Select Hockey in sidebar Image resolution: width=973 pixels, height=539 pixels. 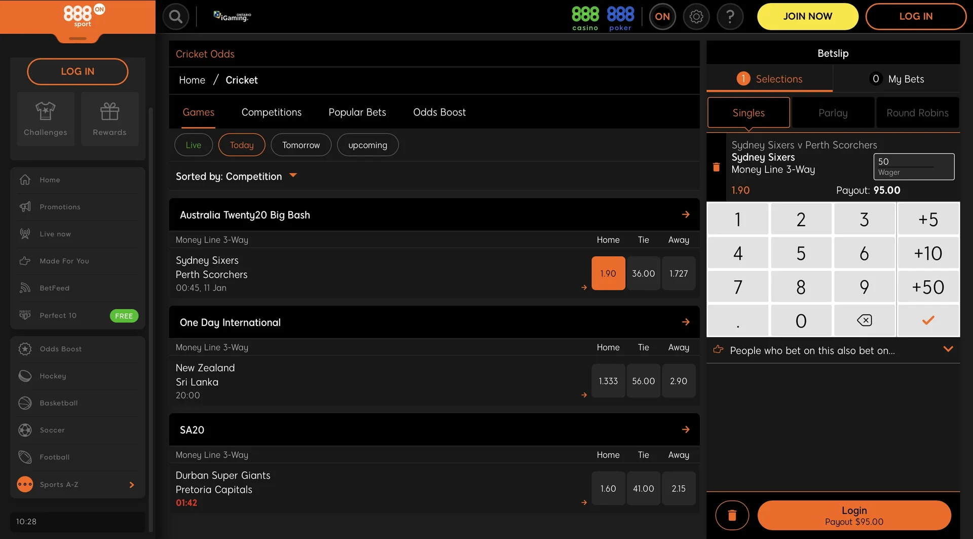[x=78, y=376]
